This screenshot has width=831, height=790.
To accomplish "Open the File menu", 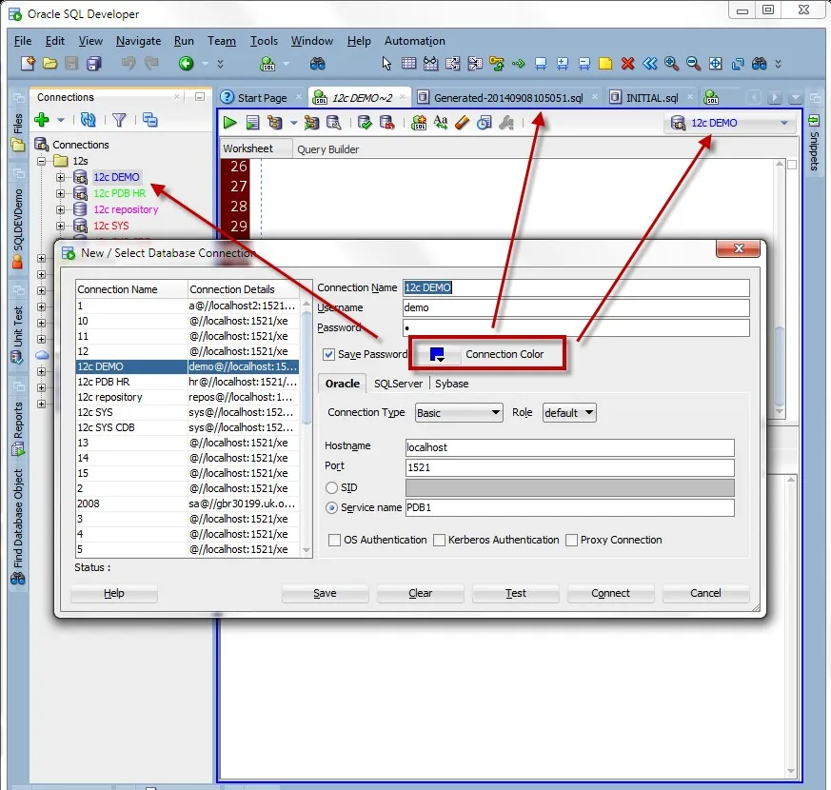I will pyautogui.click(x=23, y=41).
